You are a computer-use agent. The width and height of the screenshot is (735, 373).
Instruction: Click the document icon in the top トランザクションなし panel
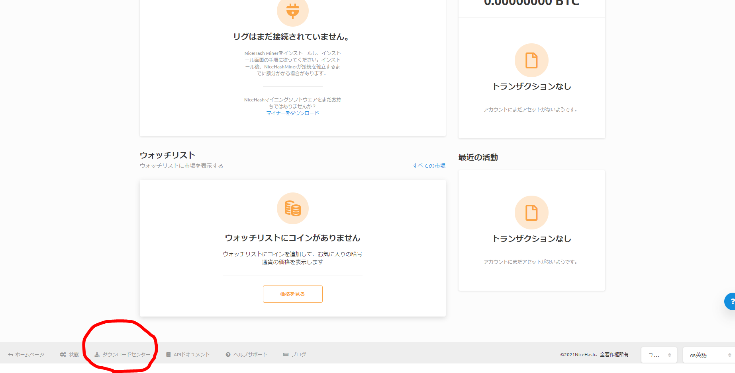(531, 60)
